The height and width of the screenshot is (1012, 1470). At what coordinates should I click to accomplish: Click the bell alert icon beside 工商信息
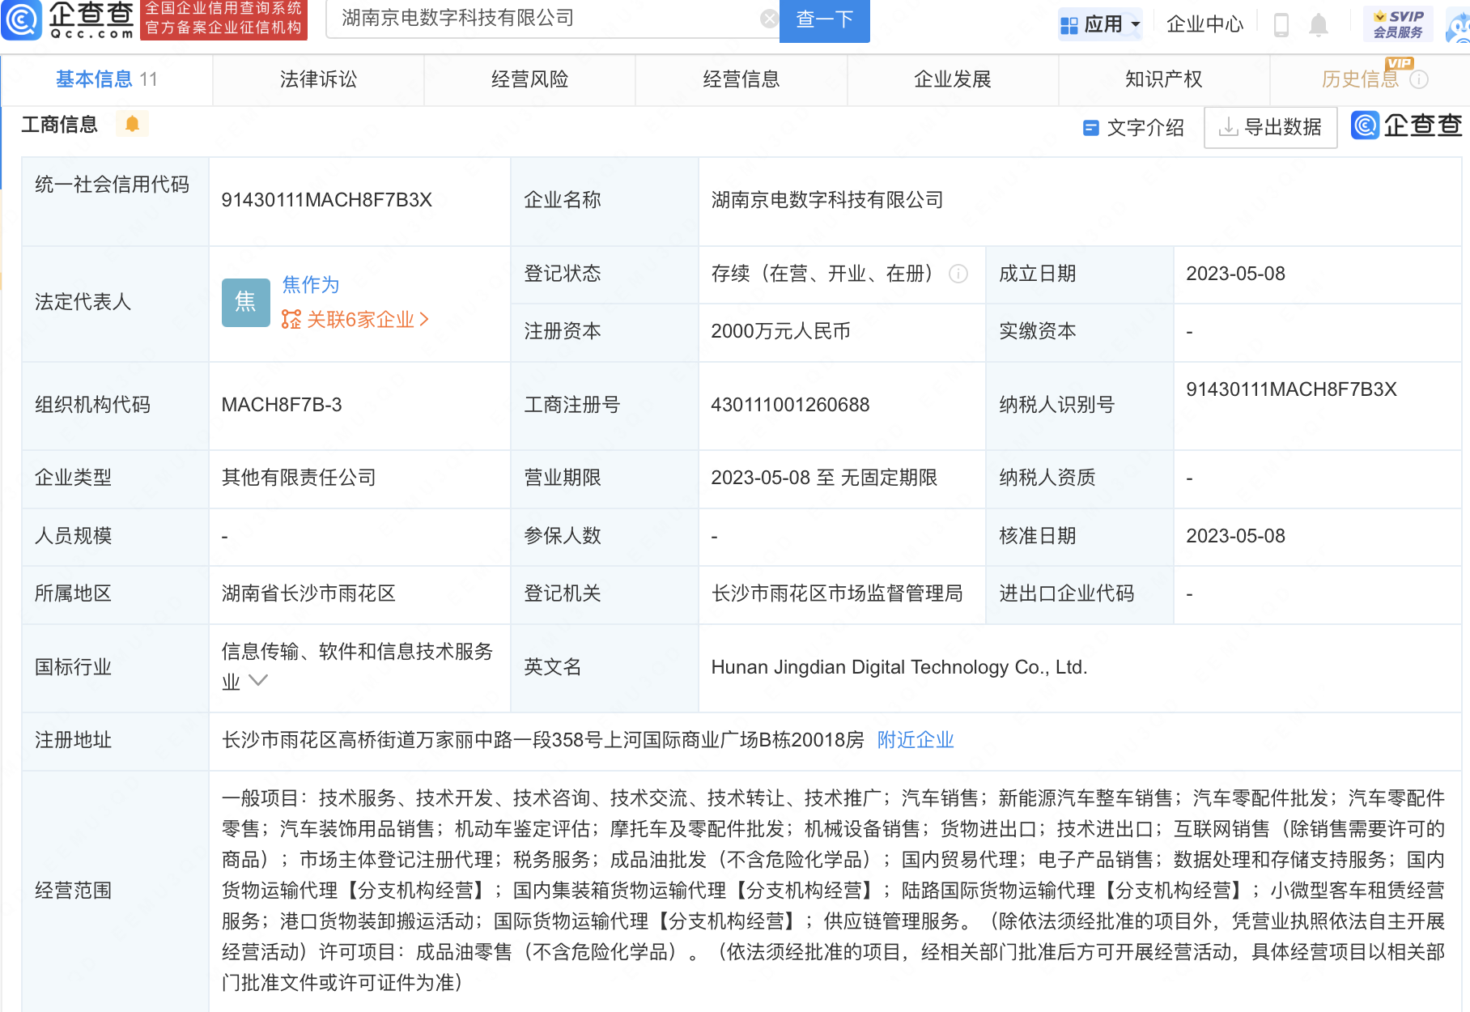point(132,124)
